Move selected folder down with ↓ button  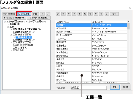tap(48, 14)
